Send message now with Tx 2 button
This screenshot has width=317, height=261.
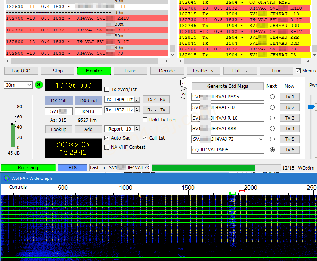290,107
